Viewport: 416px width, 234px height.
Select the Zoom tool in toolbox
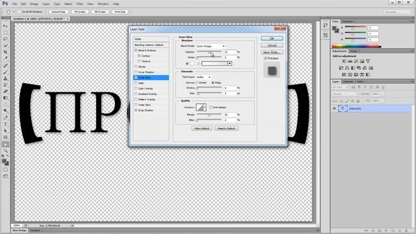(x=5, y=151)
